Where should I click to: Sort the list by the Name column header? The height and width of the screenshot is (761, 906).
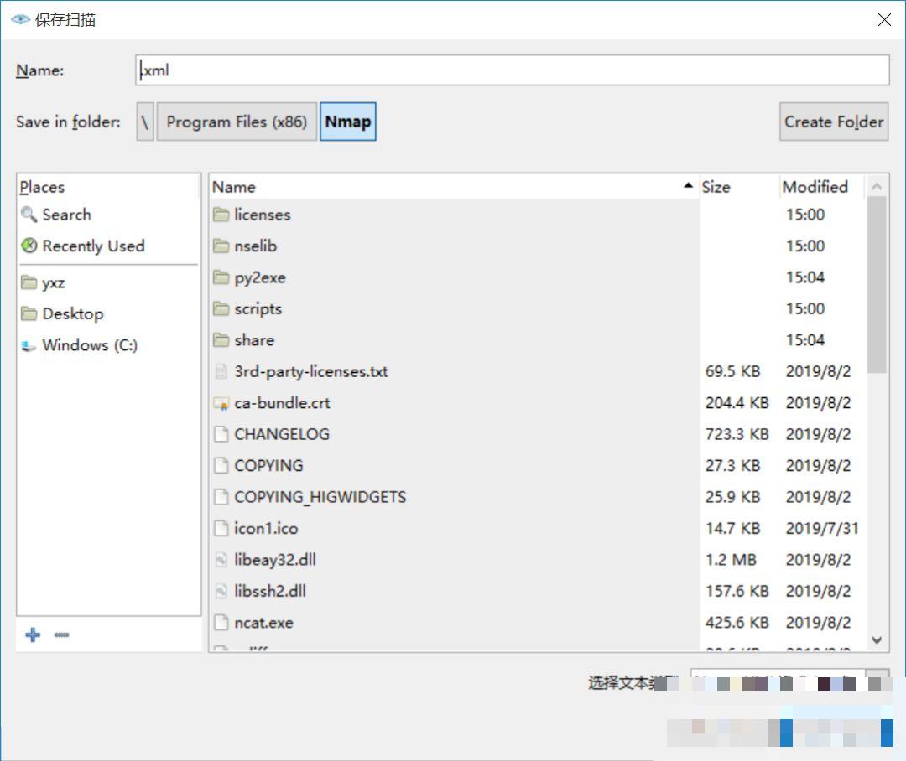[x=454, y=187]
